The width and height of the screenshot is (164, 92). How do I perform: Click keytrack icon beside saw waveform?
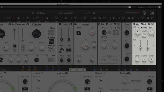coord(109,32)
